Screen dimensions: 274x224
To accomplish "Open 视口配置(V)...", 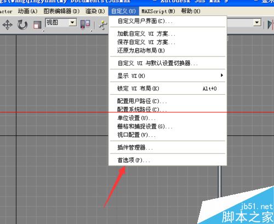I will 168,135.
